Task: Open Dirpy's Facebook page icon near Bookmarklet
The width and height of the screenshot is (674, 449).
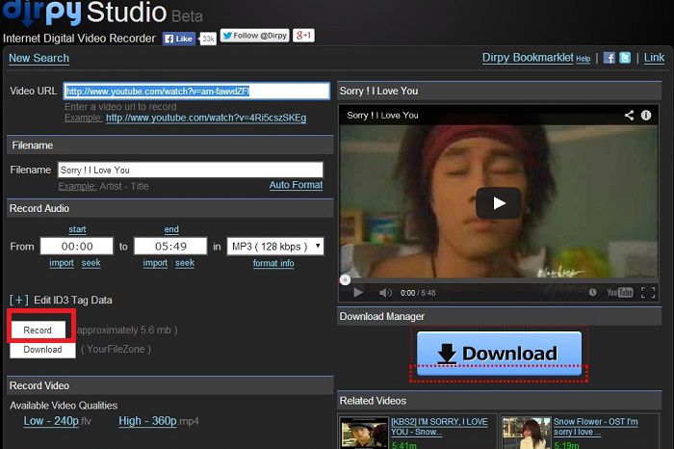Action: pyautogui.click(x=609, y=58)
